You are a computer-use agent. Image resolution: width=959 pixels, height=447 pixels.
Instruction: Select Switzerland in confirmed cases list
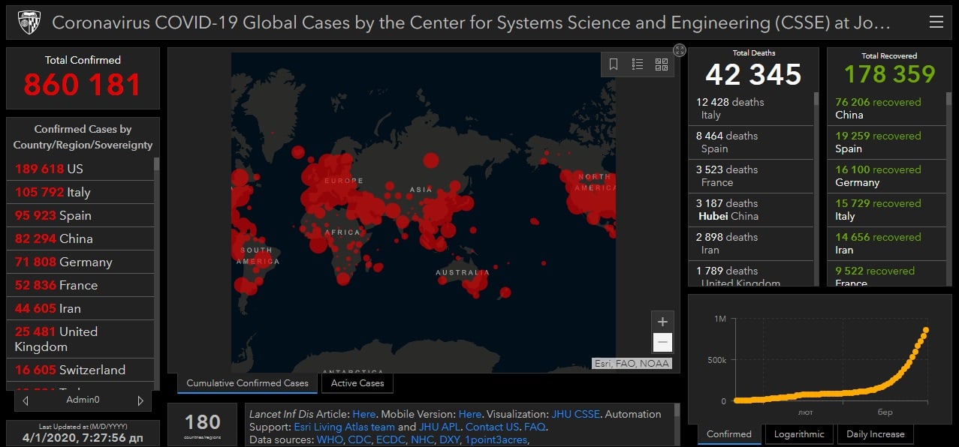click(80, 370)
